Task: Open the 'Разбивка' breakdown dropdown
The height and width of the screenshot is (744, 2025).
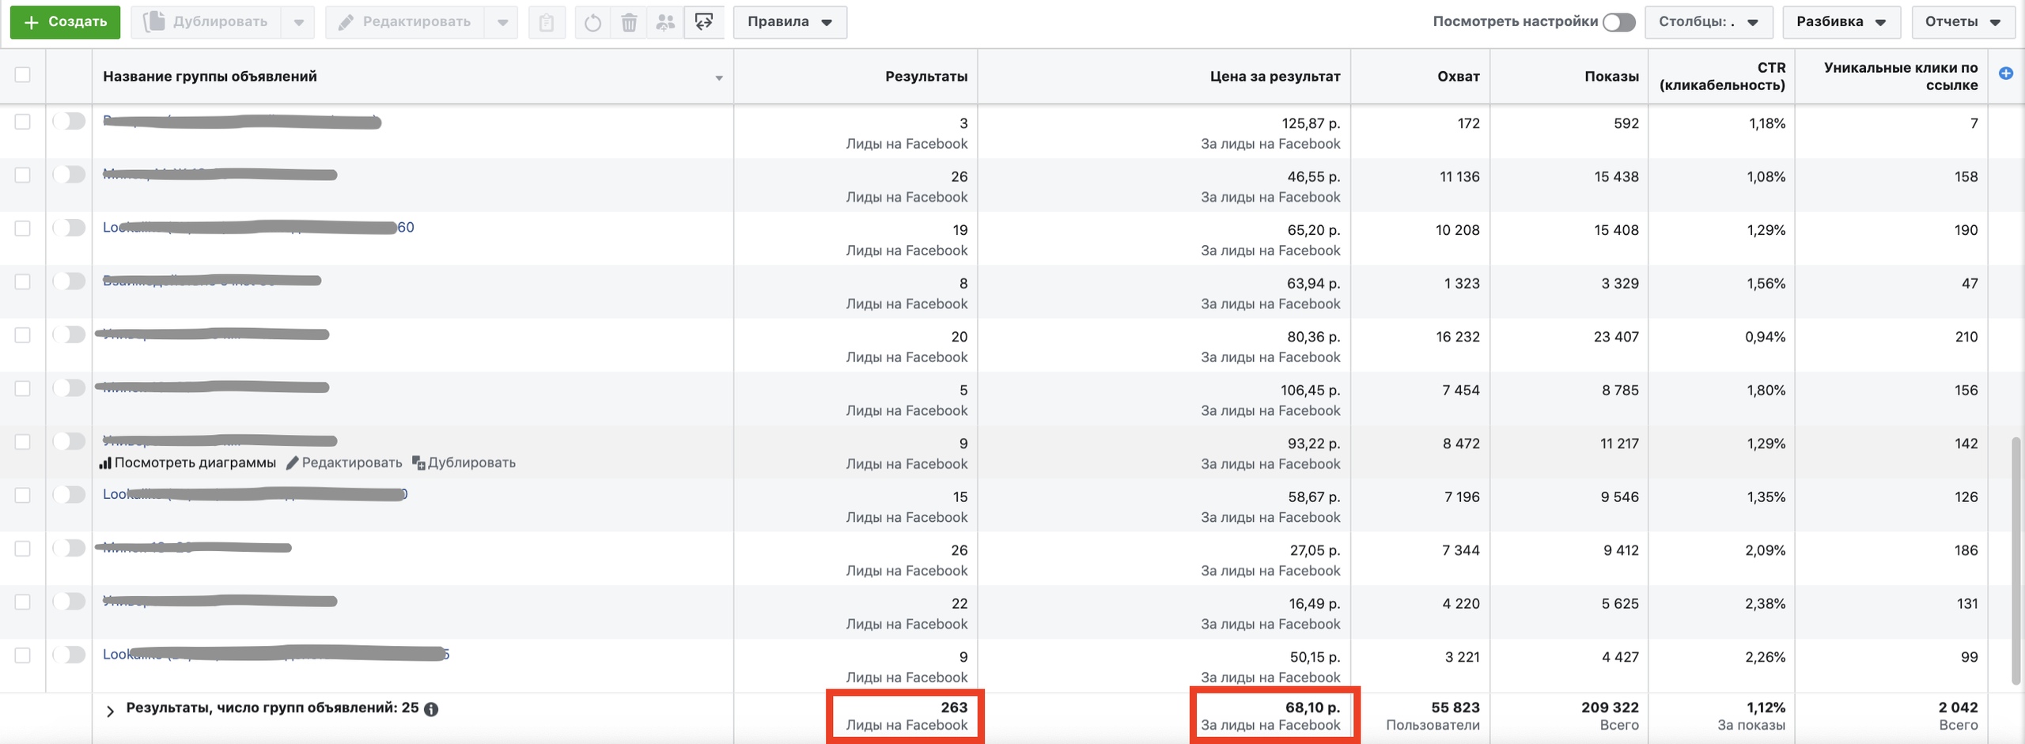Action: (x=1841, y=22)
